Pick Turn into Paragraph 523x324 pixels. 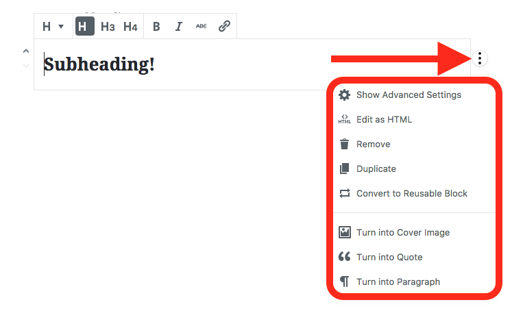click(x=398, y=282)
